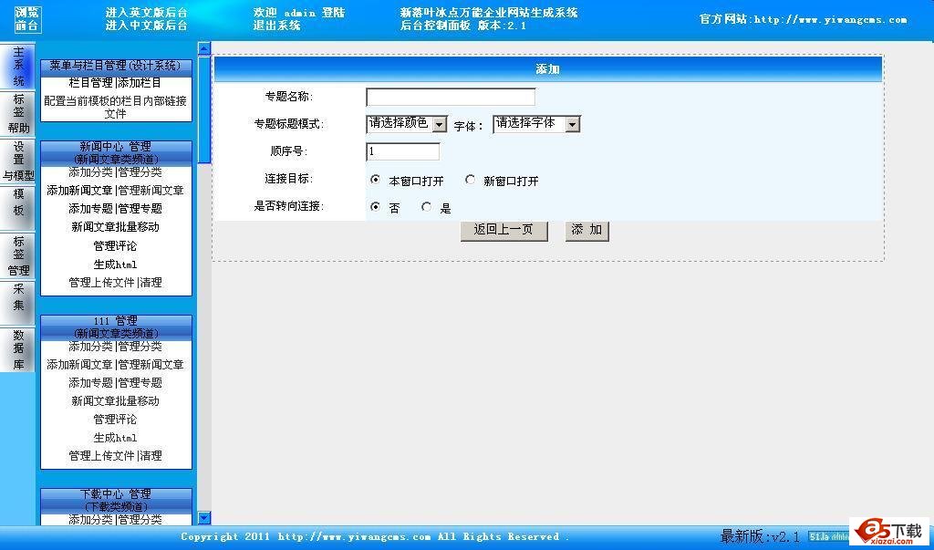Click 管理新闻文章 under 111 管理
The height and width of the screenshot is (550, 934).
[x=150, y=365]
